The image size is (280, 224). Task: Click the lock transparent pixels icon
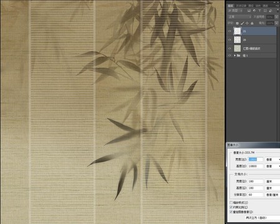237,23
